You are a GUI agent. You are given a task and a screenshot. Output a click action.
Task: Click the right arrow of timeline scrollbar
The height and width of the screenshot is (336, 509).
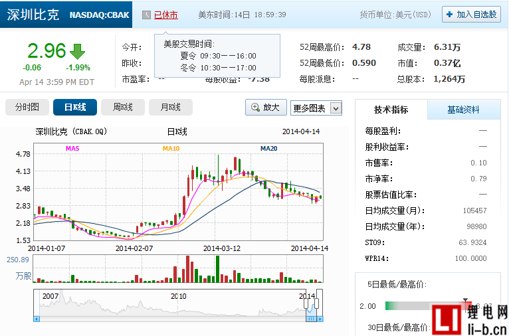pos(320,319)
